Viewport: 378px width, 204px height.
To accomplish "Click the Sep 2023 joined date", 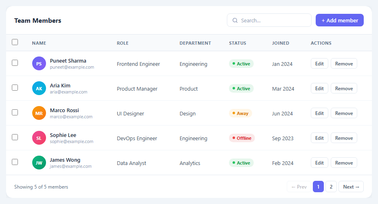I will pyautogui.click(x=283, y=138).
